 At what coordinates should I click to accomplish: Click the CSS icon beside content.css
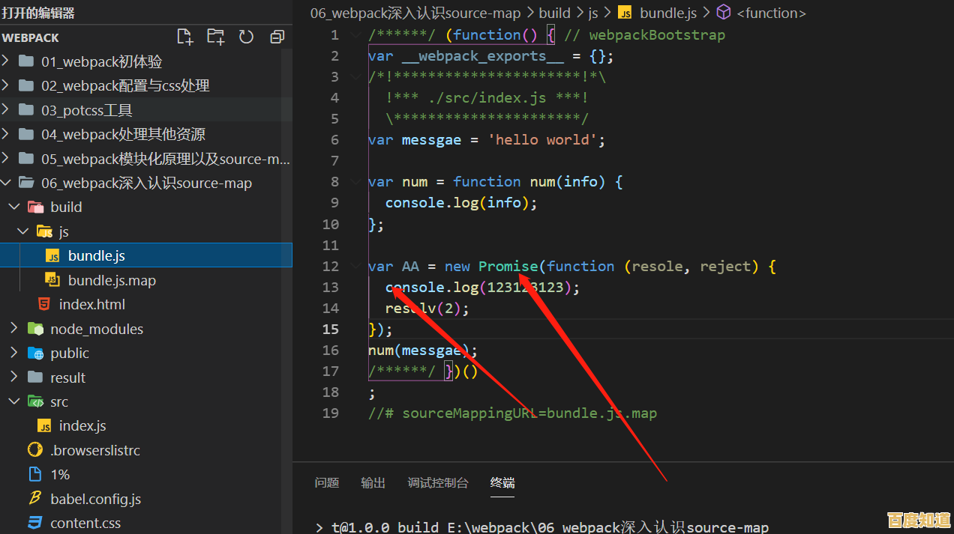pos(34,523)
